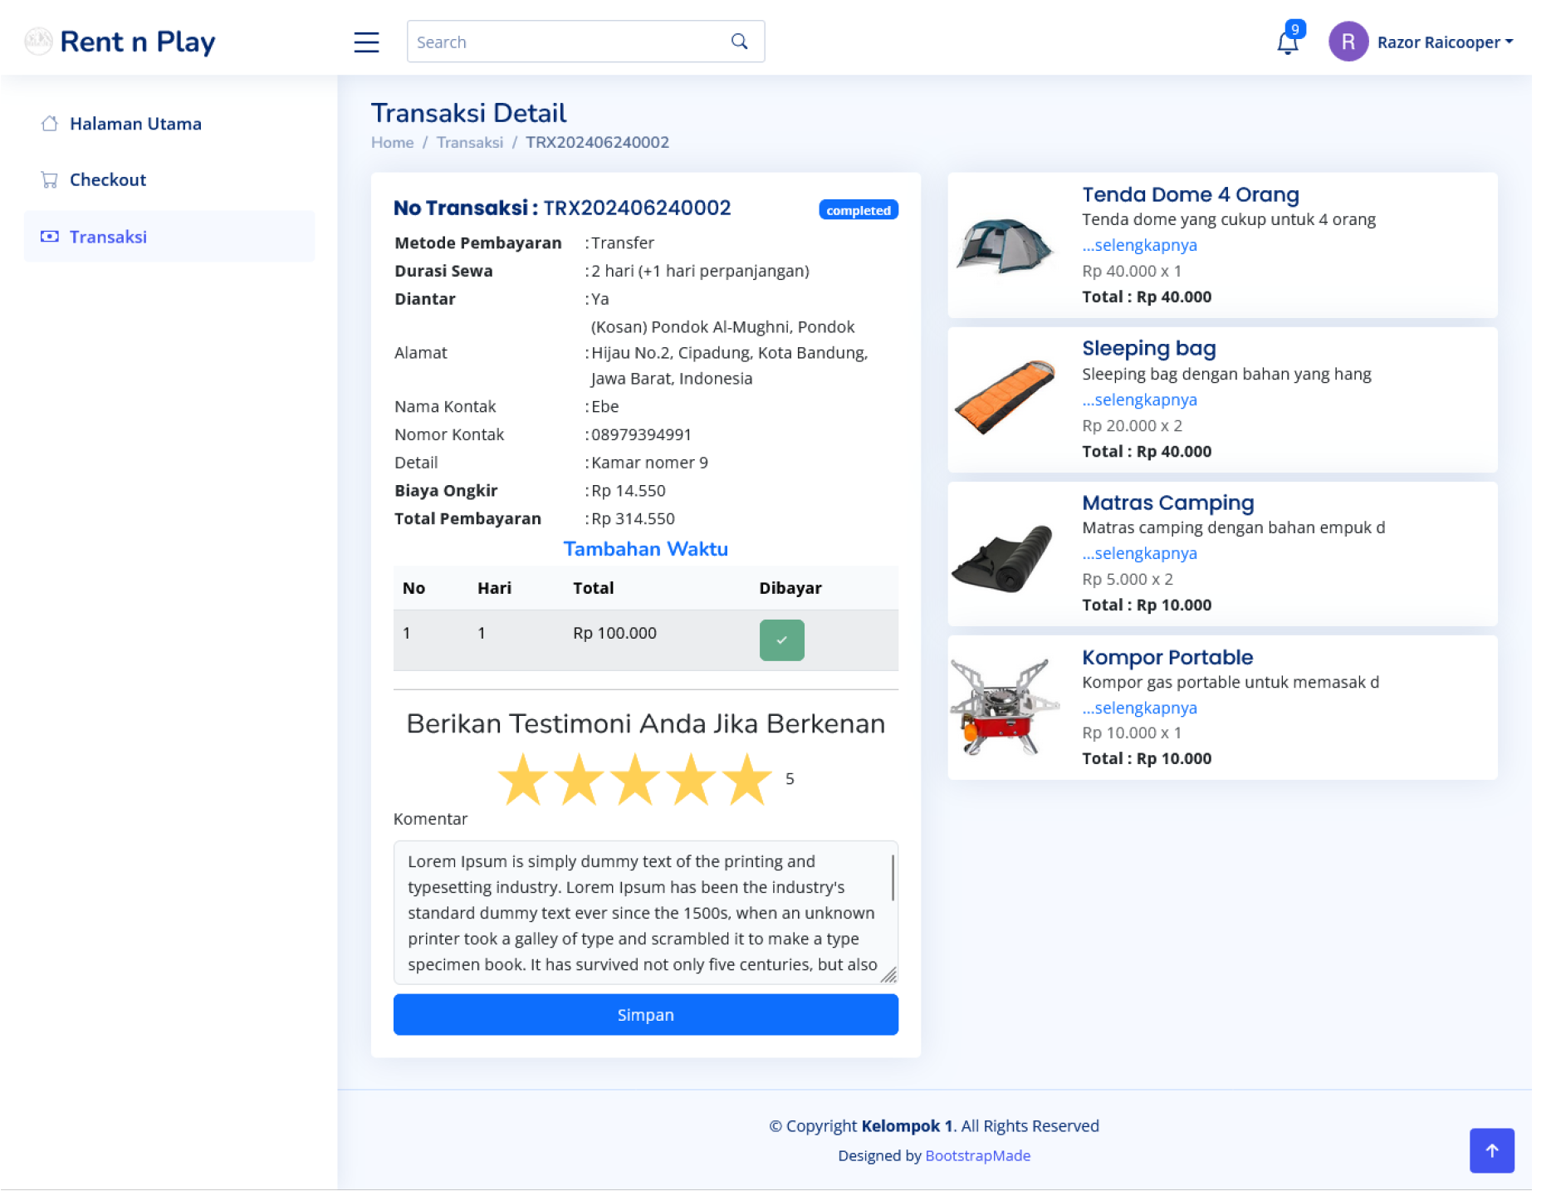Set rating to three stars
The height and width of the screenshot is (1201, 1556).
click(635, 780)
